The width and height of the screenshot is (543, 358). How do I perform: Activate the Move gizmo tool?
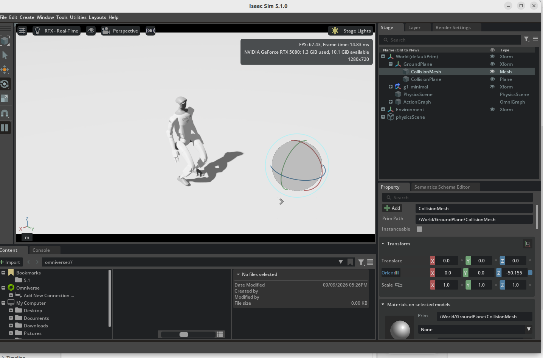(5, 70)
